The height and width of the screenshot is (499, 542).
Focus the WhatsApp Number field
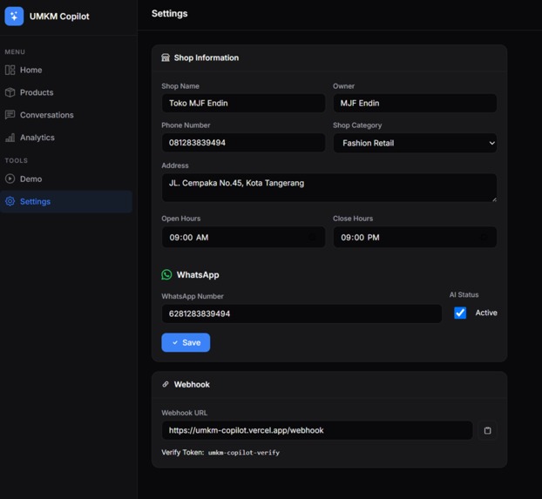(301, 314)
